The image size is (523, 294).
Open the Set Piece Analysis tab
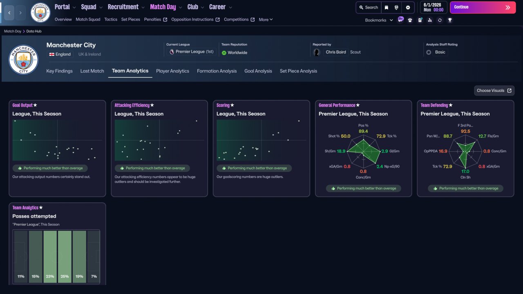pyautogui.click(x=298, y=71)
